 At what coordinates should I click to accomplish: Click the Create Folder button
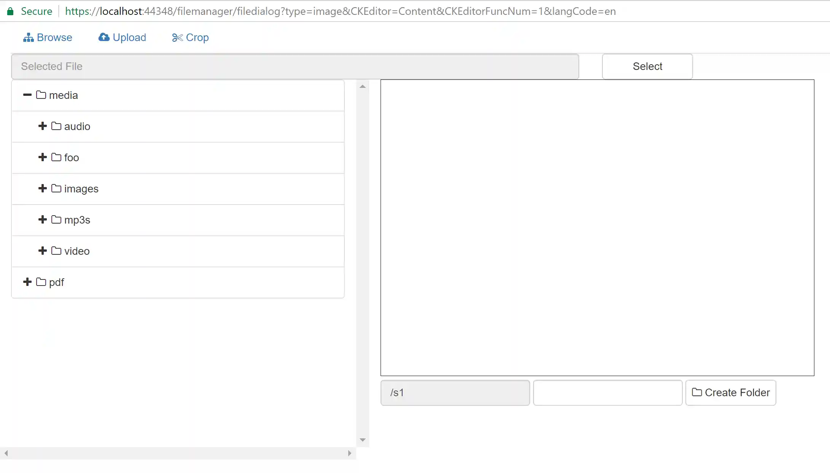(731, 392)
